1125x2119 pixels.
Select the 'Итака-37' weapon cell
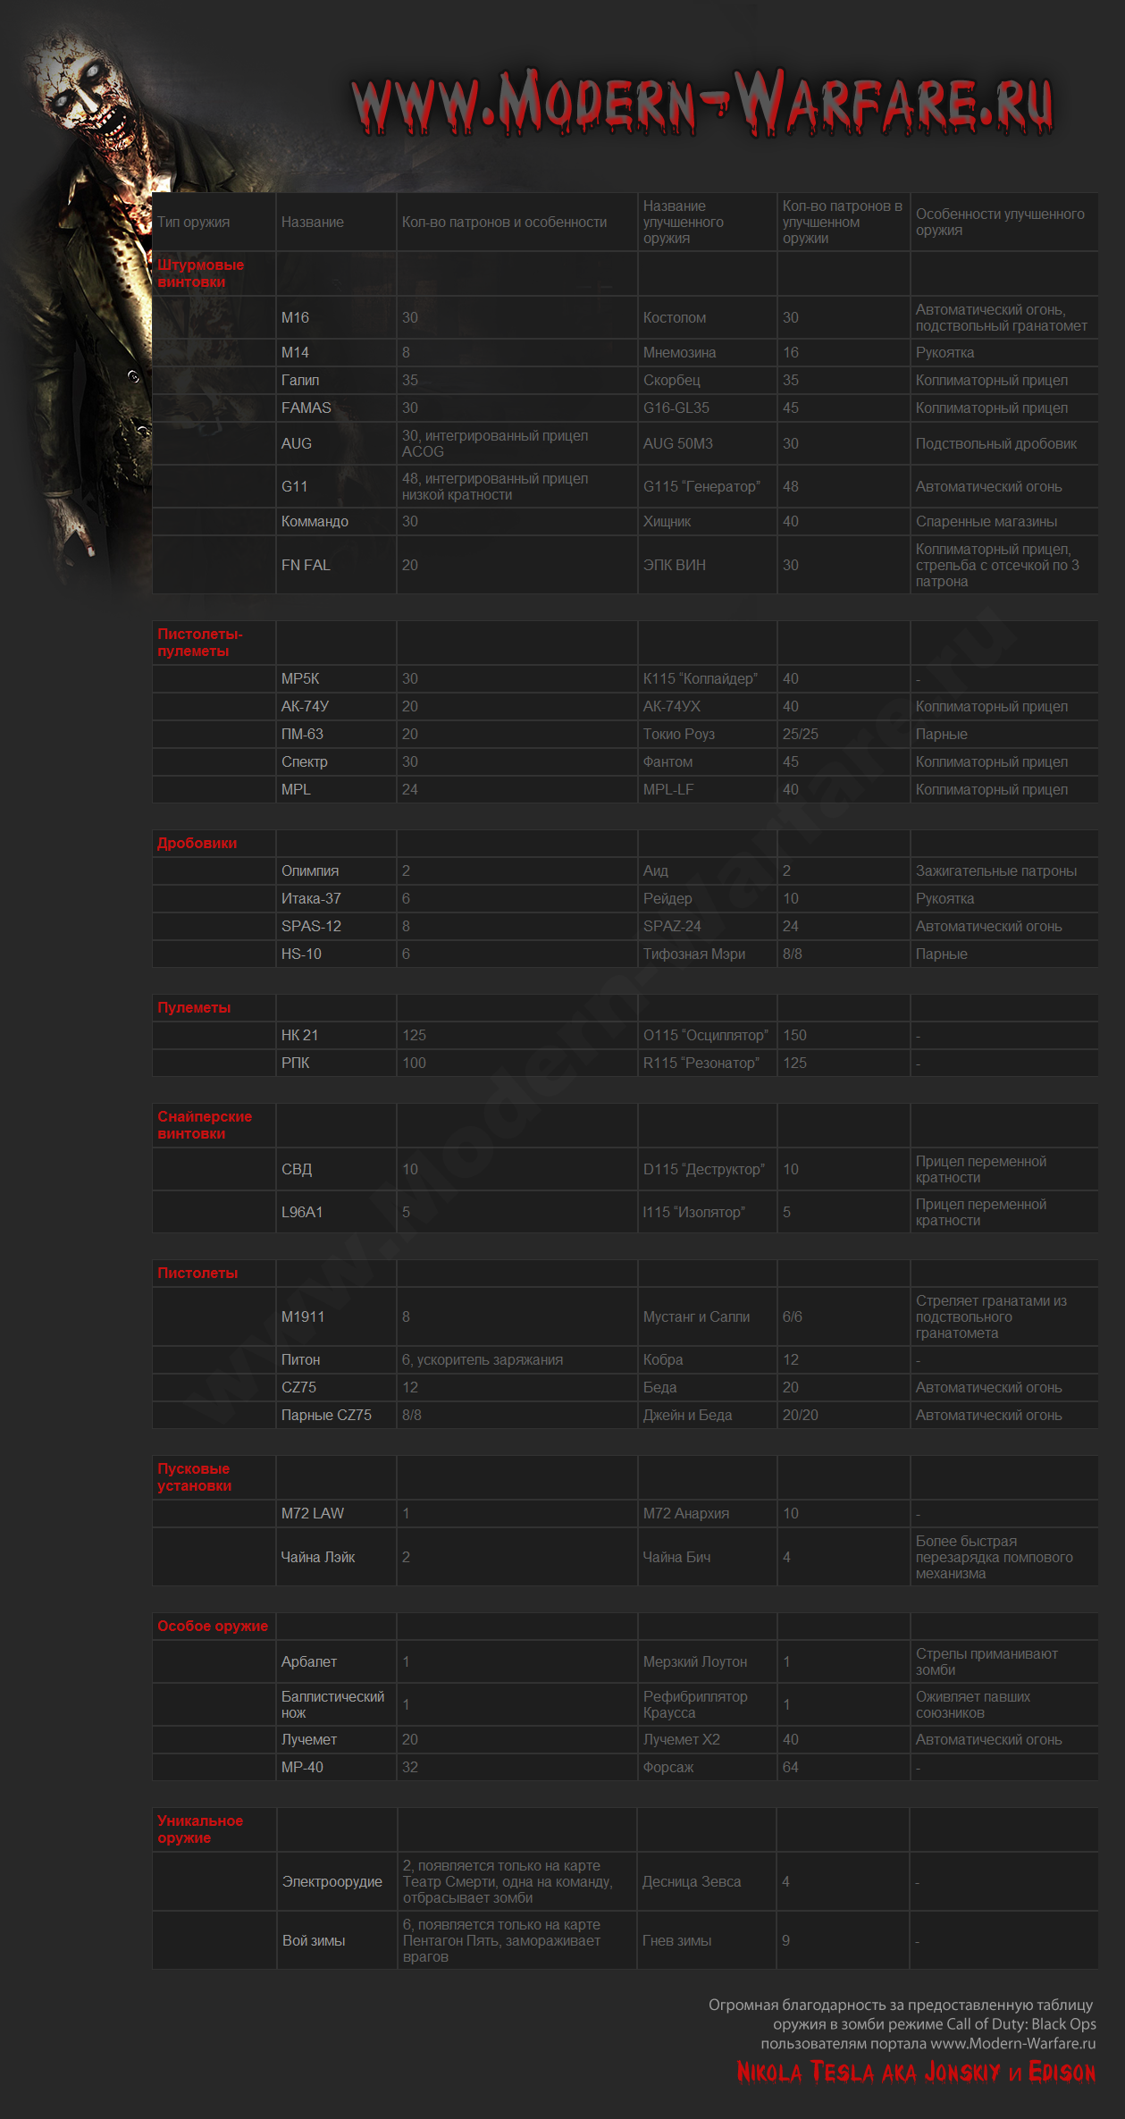click(336, 899)
